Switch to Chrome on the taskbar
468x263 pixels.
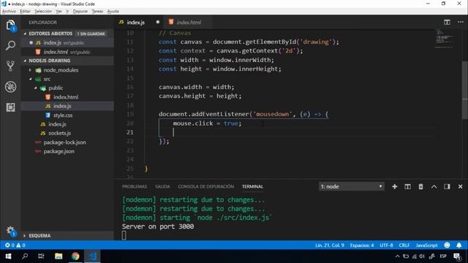(x=75, y=256)
